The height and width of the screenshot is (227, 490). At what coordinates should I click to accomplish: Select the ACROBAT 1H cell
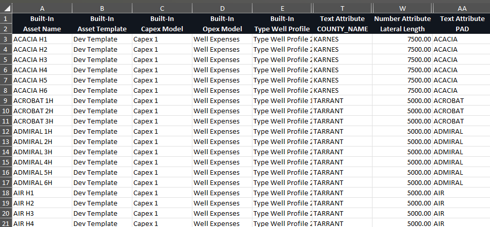42,100
